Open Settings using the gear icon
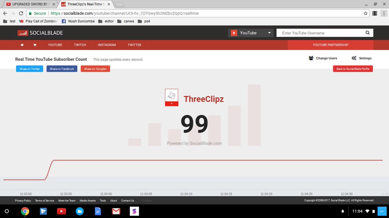The image size is (389, 218). [x=354, y=58]
